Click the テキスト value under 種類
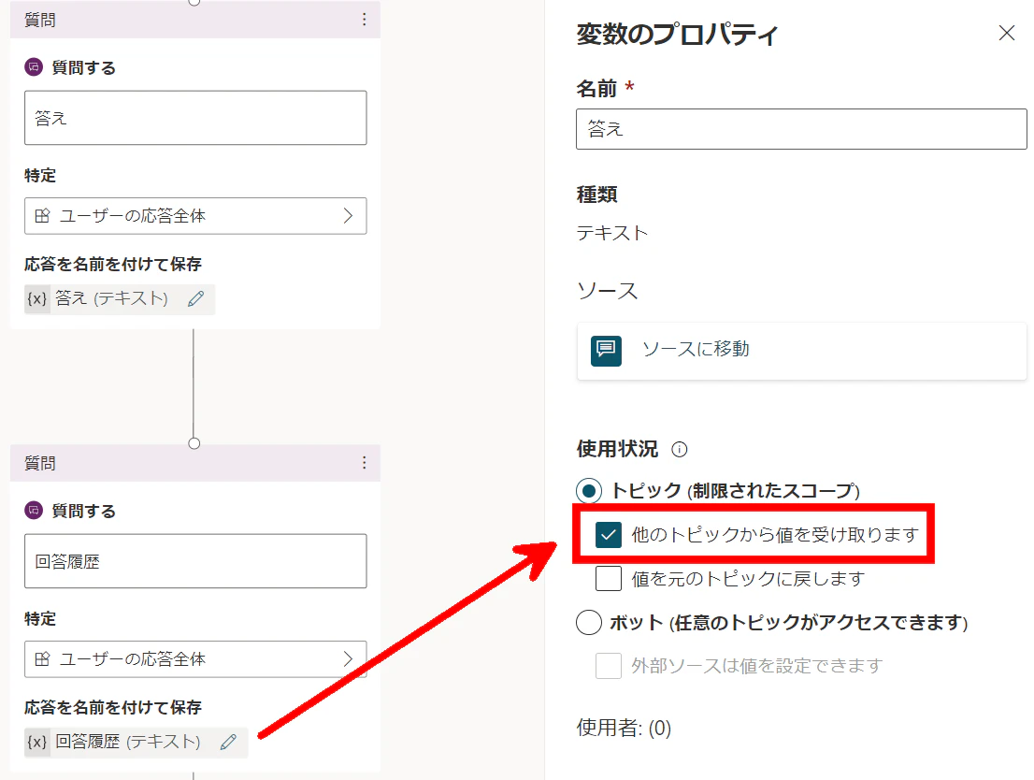Screen dimensions: 1034x780 pyautogui.click(x=612, y=233)
